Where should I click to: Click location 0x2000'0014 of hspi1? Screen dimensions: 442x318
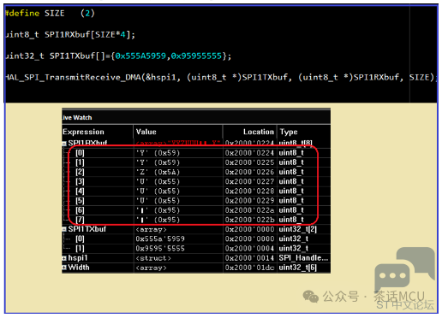click(249, 258)
